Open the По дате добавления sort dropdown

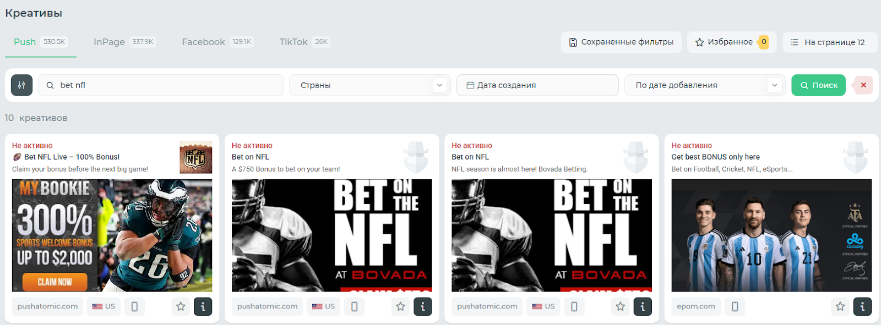pos(705,85)
